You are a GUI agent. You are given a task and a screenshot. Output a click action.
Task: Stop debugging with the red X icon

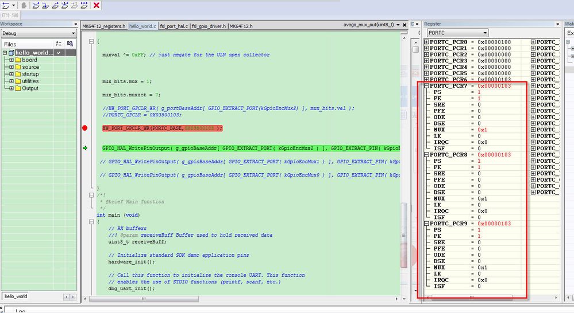point(97,5)
